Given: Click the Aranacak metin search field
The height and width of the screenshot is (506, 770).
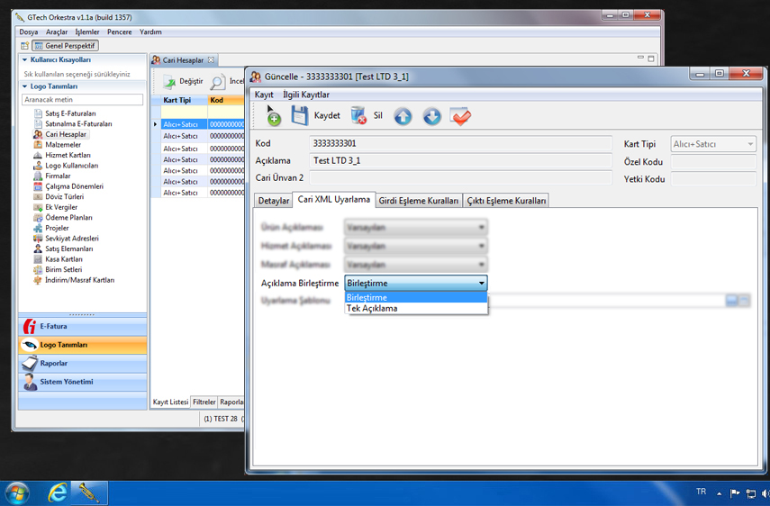Looking at the screenshot, I should click(x=83, y=100).
